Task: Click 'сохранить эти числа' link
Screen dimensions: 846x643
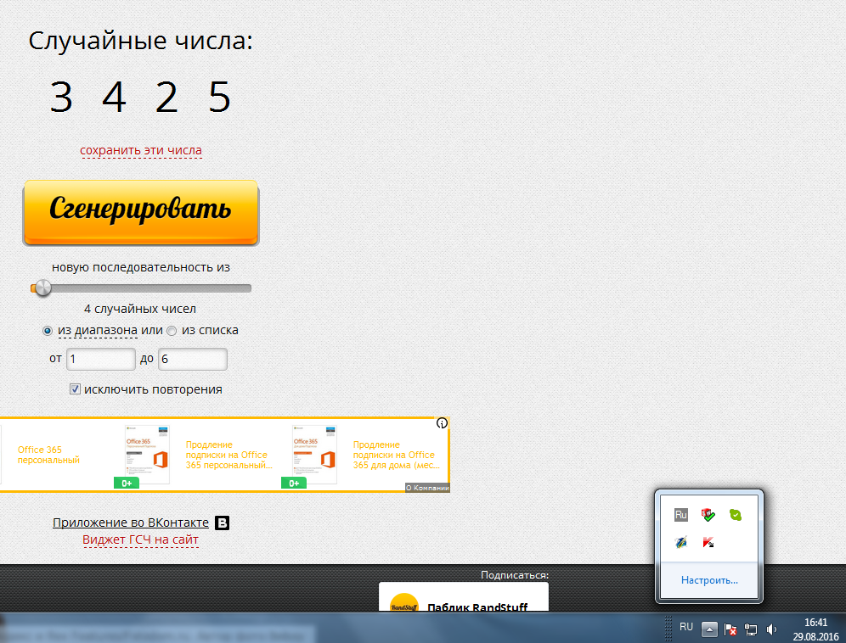Action: (x=141, y=150)
